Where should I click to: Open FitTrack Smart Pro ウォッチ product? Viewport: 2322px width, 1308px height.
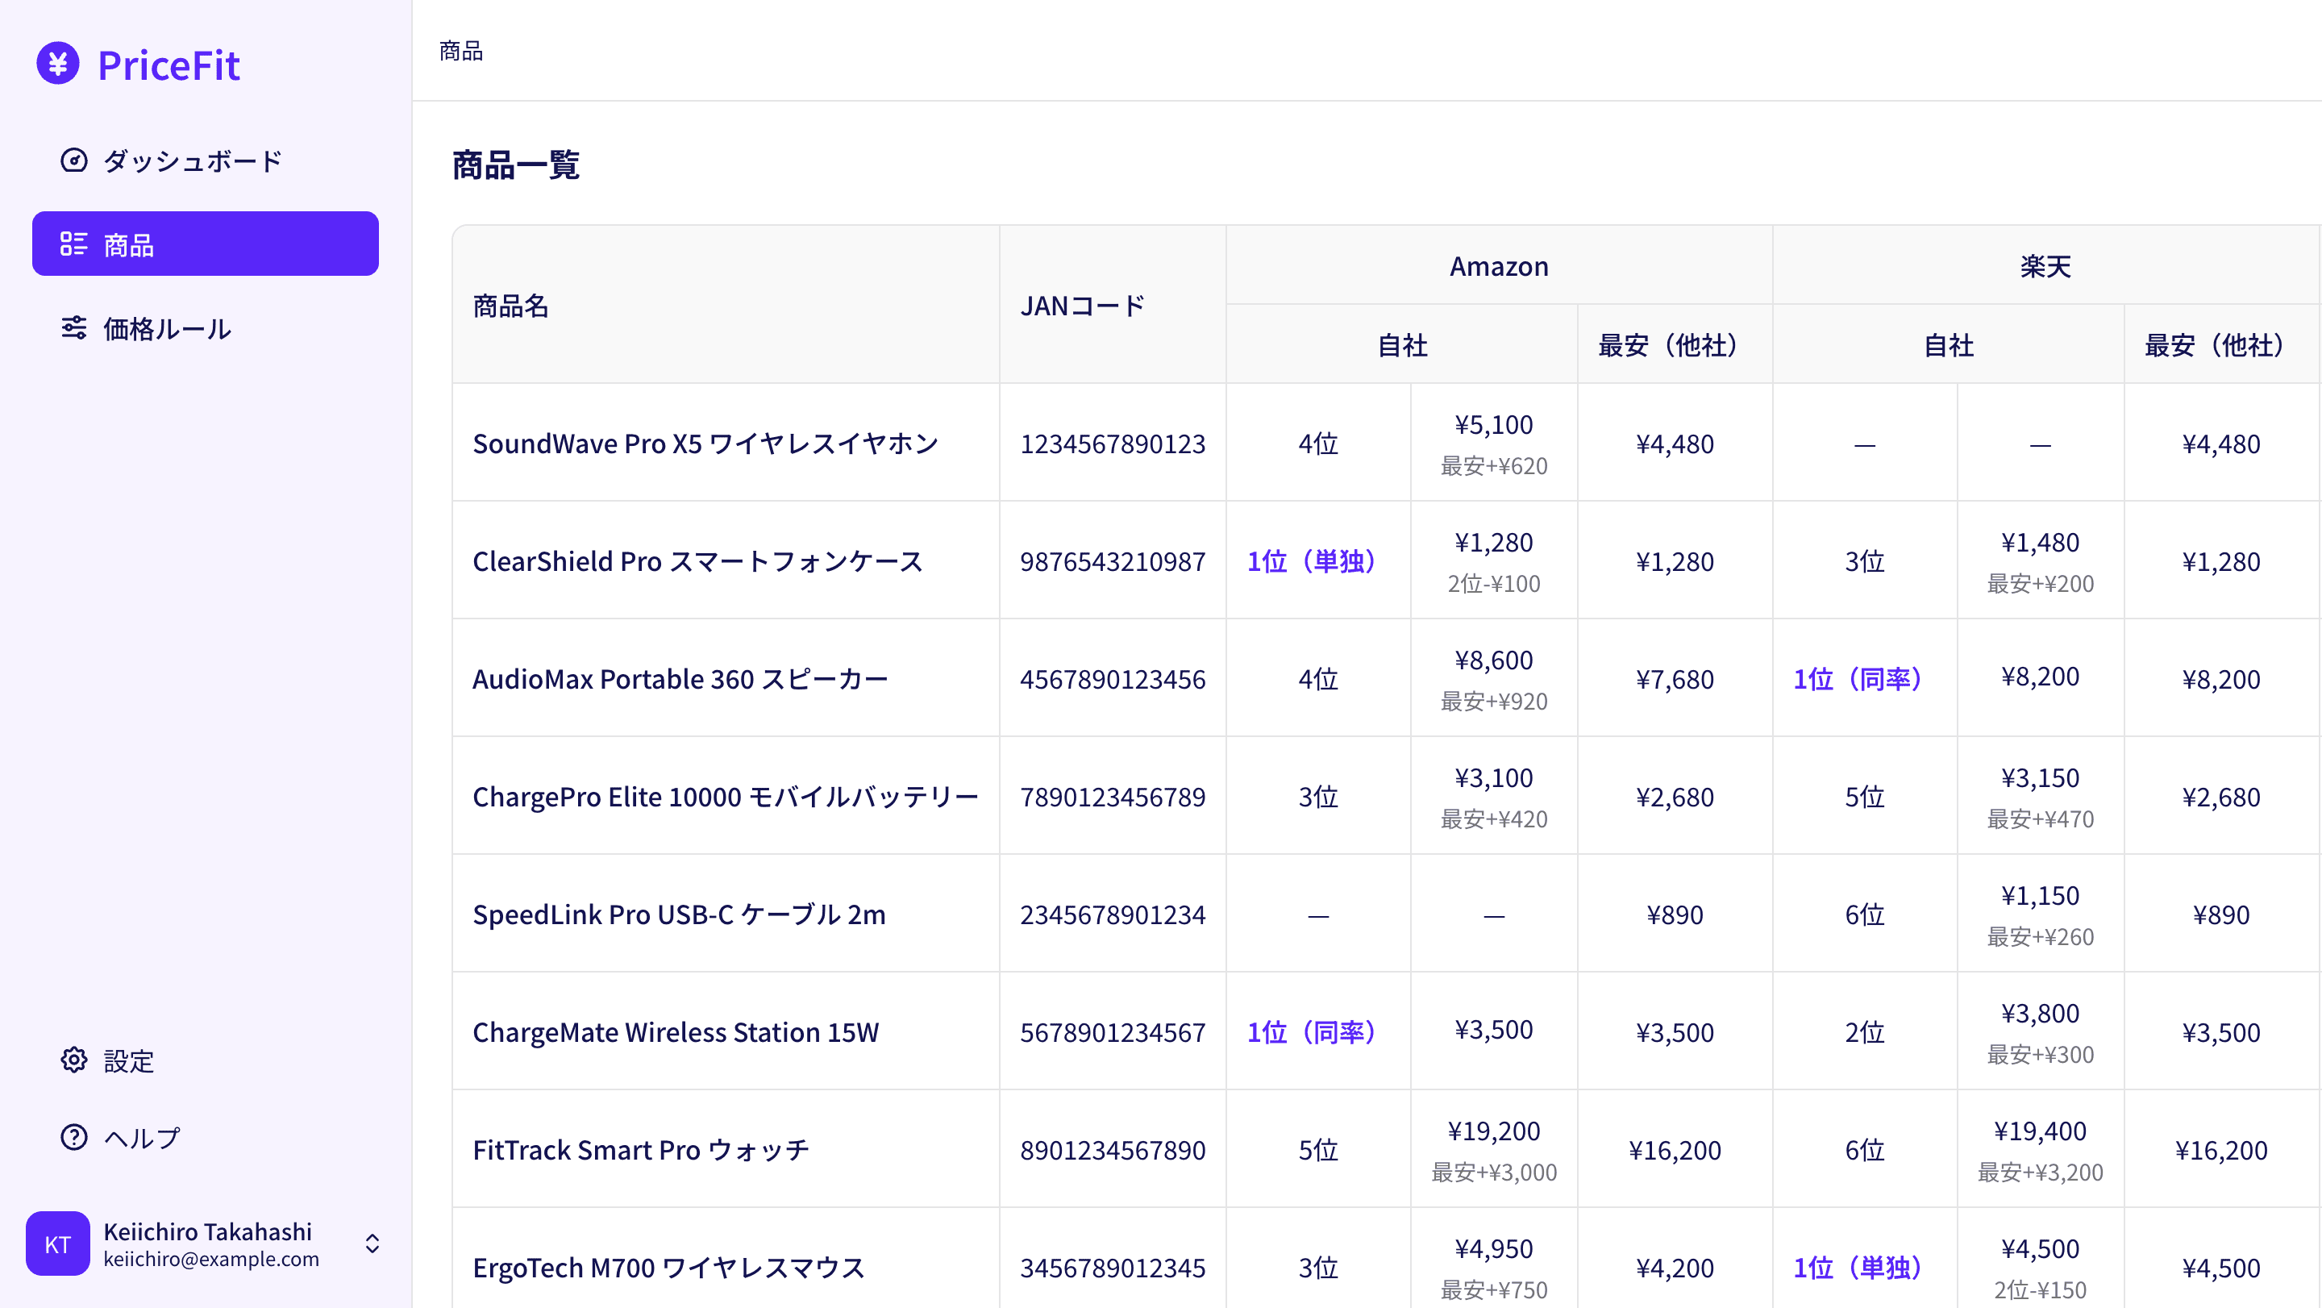[x=640, y=1150]
